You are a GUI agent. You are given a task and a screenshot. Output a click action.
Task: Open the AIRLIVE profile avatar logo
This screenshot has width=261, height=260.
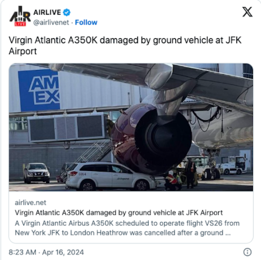(20, 16)
